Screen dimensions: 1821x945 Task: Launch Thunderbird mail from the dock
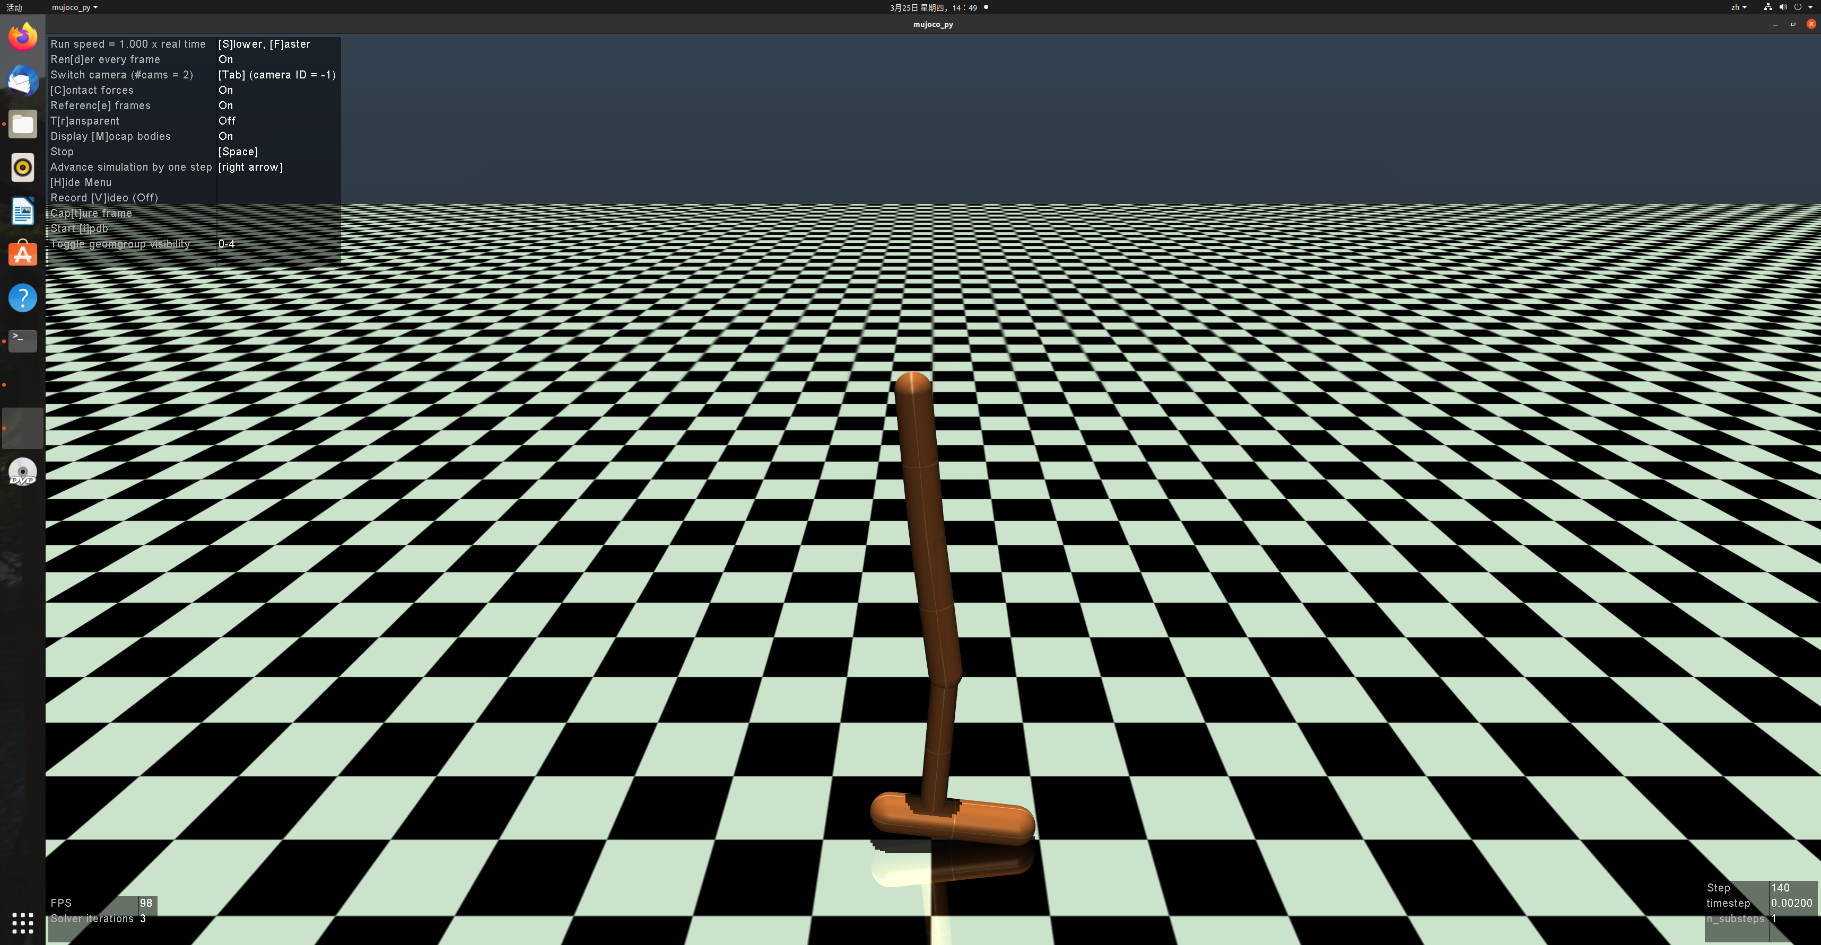[23, 81]
